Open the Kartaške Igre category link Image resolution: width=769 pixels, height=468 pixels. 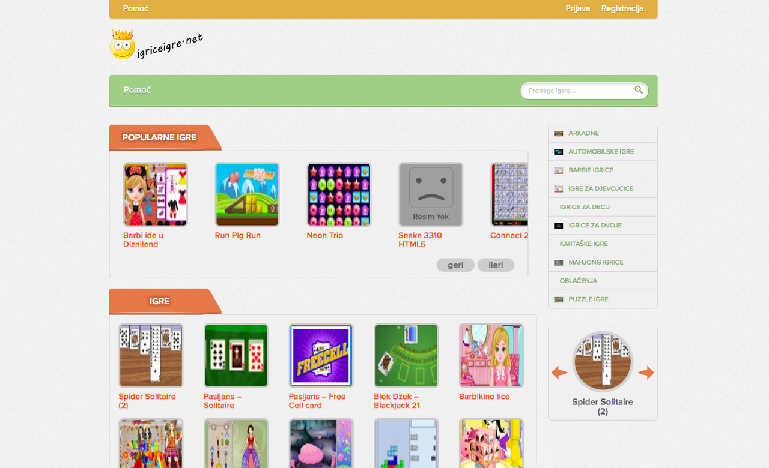[x=584, y=244]
